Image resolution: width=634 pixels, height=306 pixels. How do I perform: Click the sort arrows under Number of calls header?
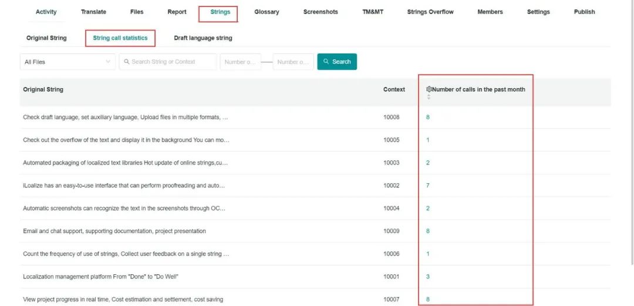429,97
